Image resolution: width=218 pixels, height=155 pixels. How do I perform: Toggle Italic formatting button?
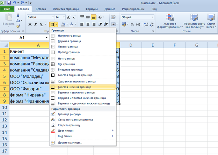(x=35, y=24)
